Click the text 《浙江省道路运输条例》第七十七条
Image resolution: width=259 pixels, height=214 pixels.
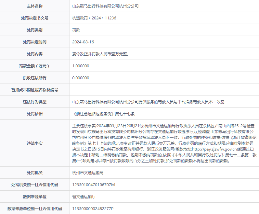[103, 114]
